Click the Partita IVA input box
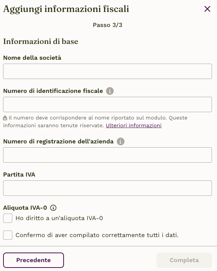The image size is (217, 271). coord(108,188)
